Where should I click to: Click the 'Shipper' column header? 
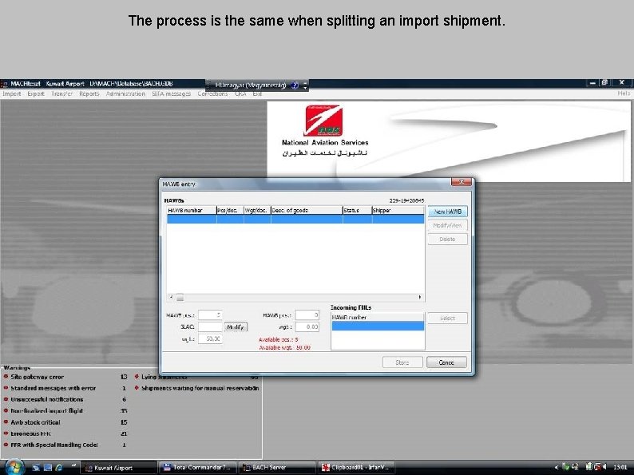pyautogui.click(x=398, y=210)
